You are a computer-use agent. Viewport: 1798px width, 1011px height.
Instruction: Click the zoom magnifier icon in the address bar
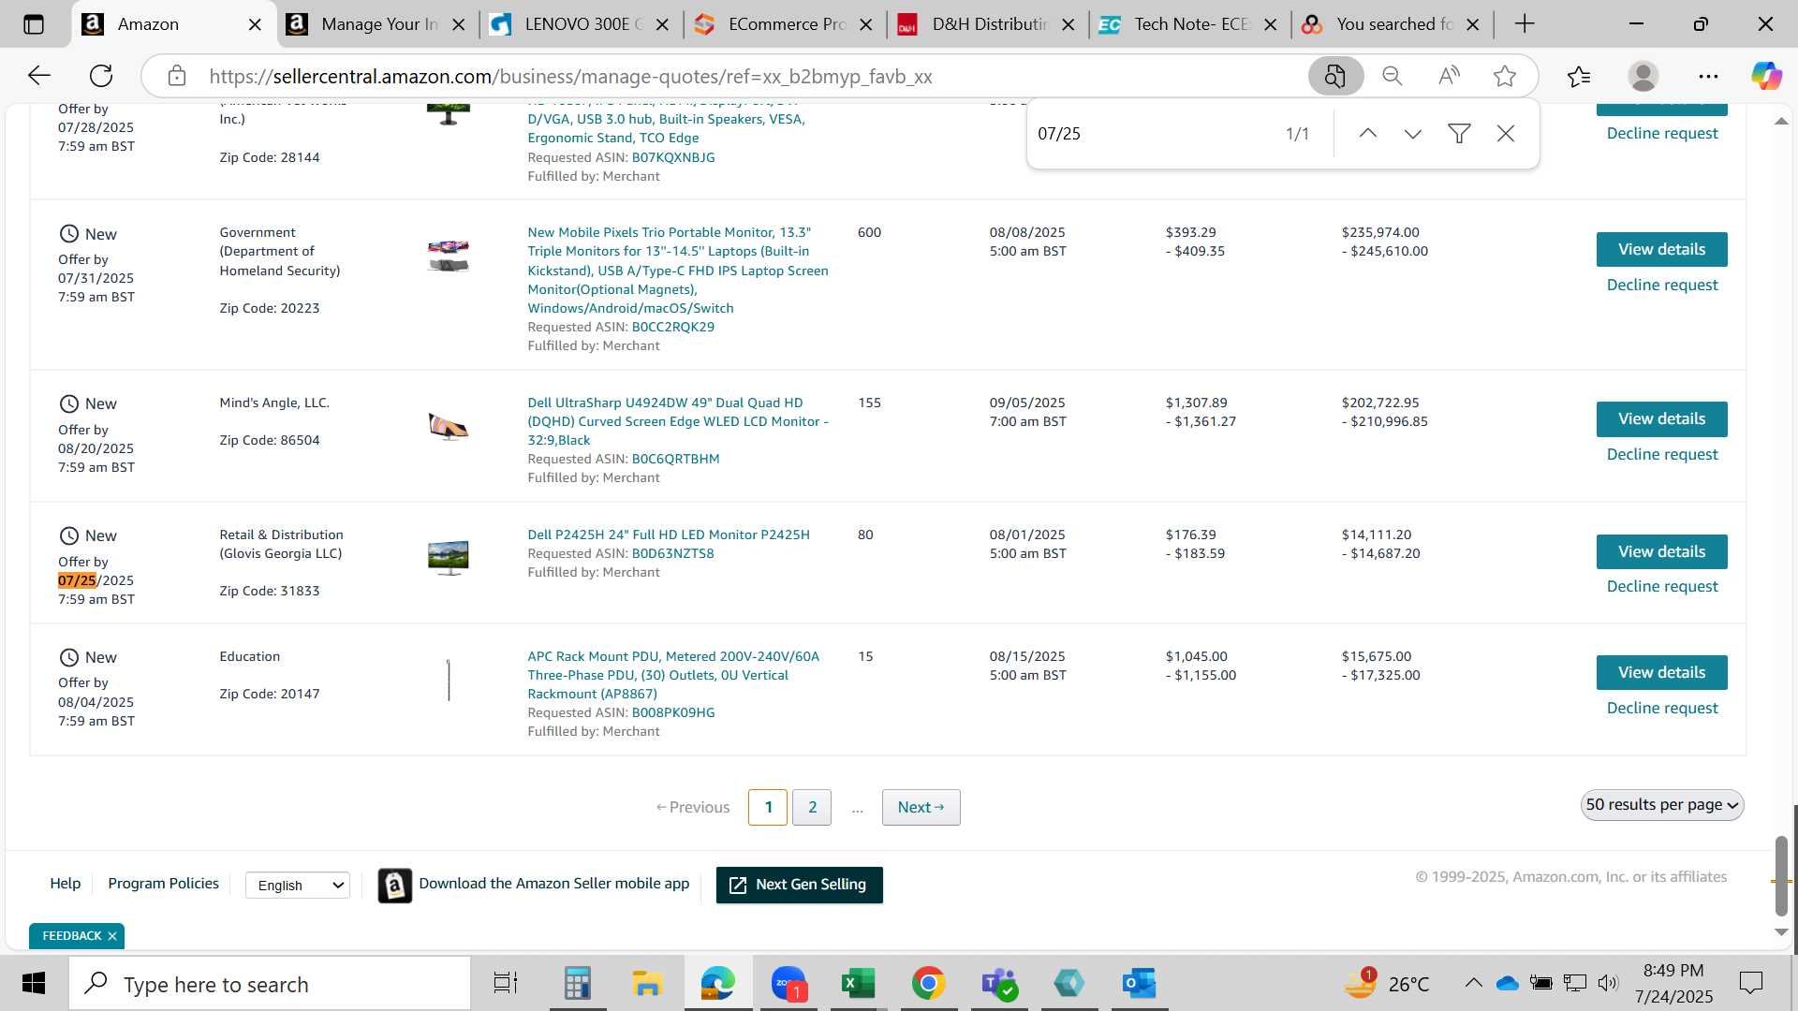[1393, 76]
